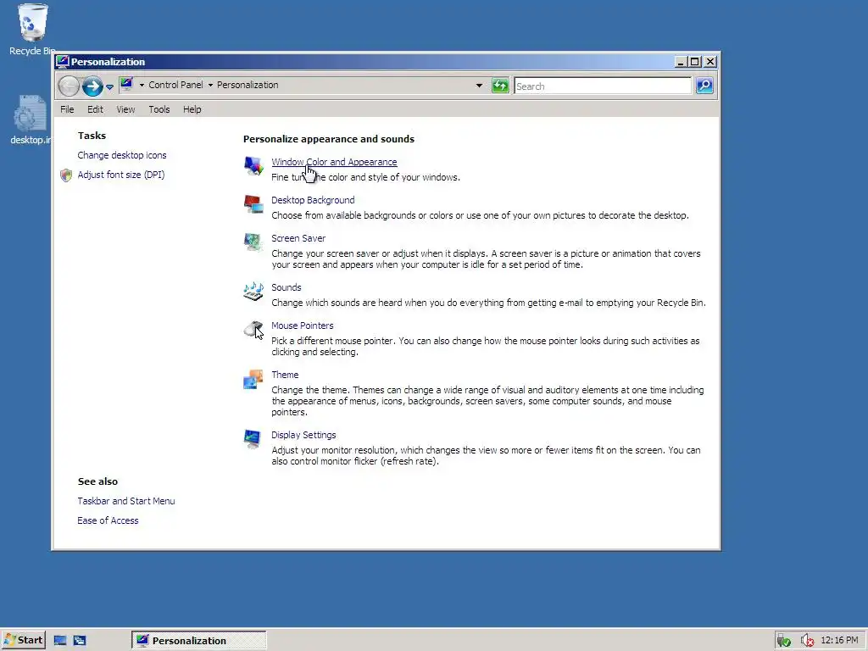Screen dimensions: 868x651
Task: Open the File menu
Action: (67, 109)
